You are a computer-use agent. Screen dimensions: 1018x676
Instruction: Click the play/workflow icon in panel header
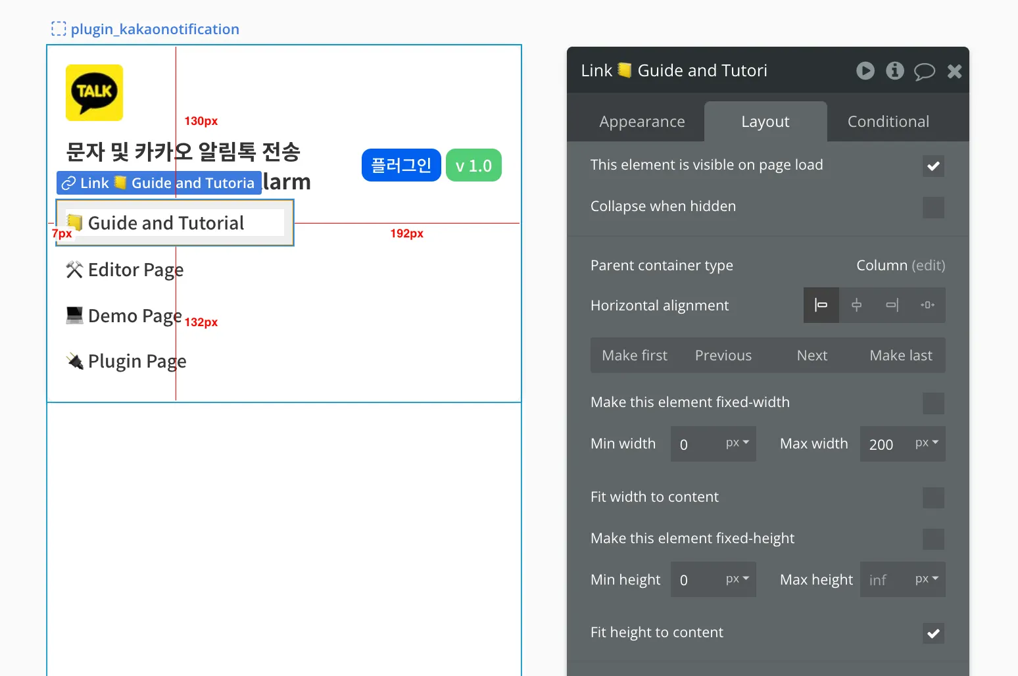tap(865, 70)
